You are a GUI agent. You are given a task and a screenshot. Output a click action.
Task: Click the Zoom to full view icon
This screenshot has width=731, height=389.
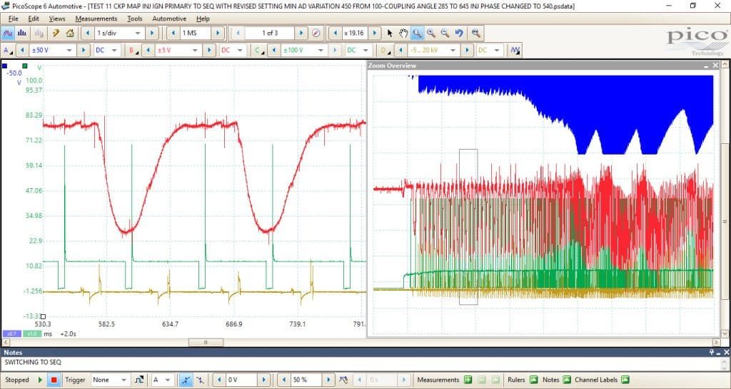475,33
